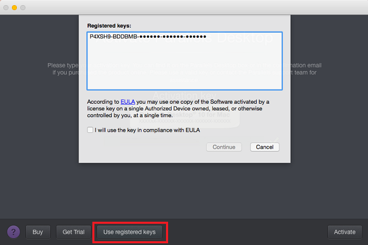Image resolution: width=368 pixels, height=245 pixels.
Task: Click the masked dots portion of the key
Action: [173, 37]
